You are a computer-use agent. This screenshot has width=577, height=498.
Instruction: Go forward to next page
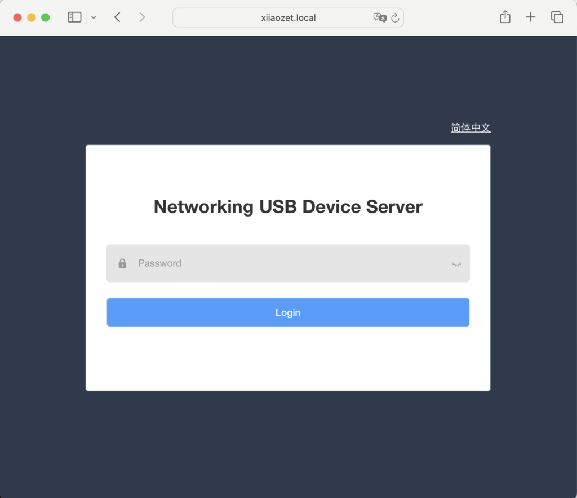pos(142,17)
